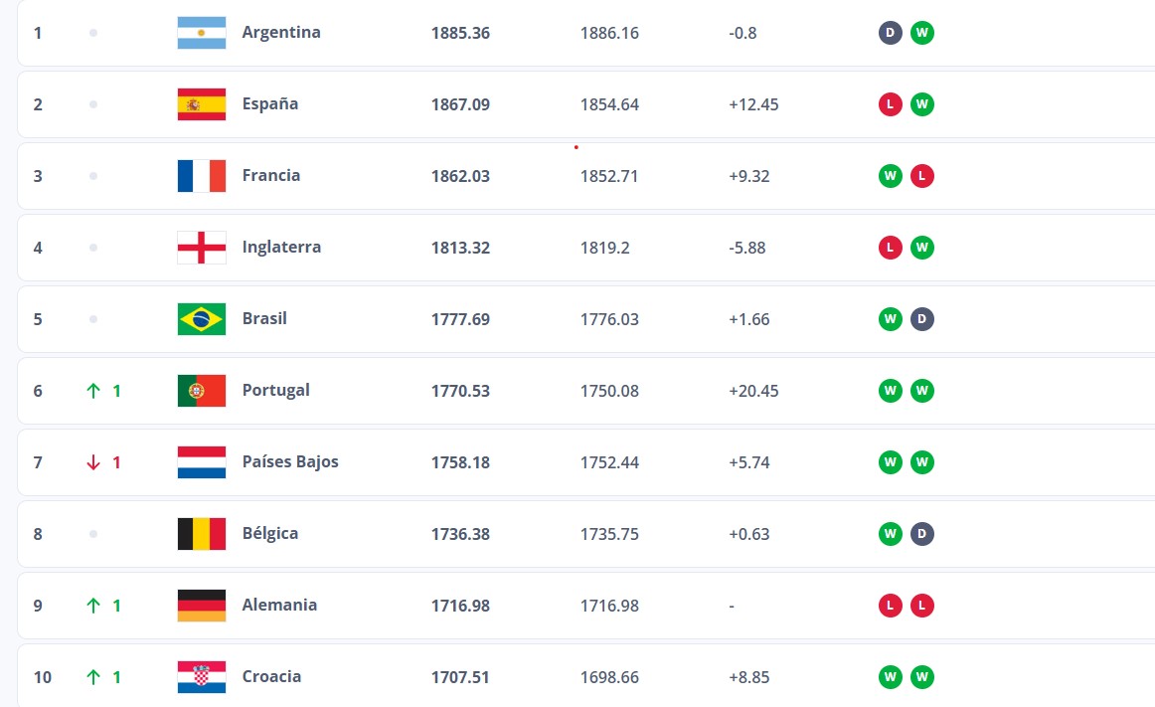Viewport: 1155px width, 707px height.
Task: Click the España flag icon
Action: (x=201, y=104)
